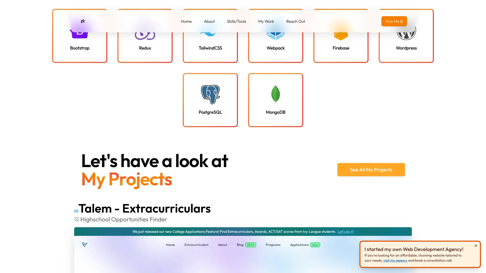Click the Let's do it announcement link
Screen dimensions: 486x273
(x=346, y=231)
